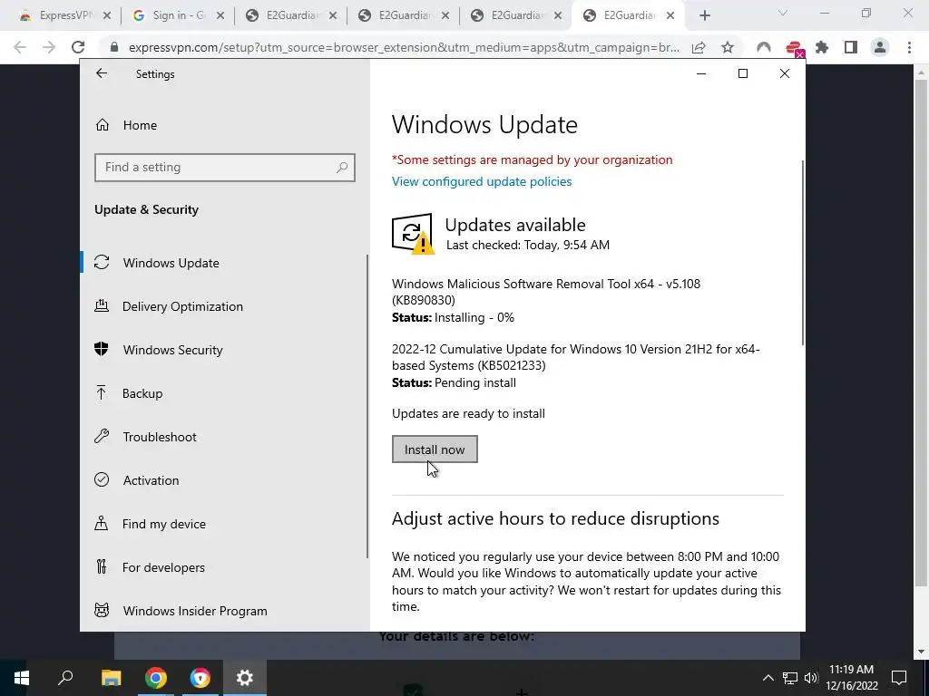Screen dimensions: 929x696
Task: Click the Malicious Software Removal Tool text
Action: point(545,292)
